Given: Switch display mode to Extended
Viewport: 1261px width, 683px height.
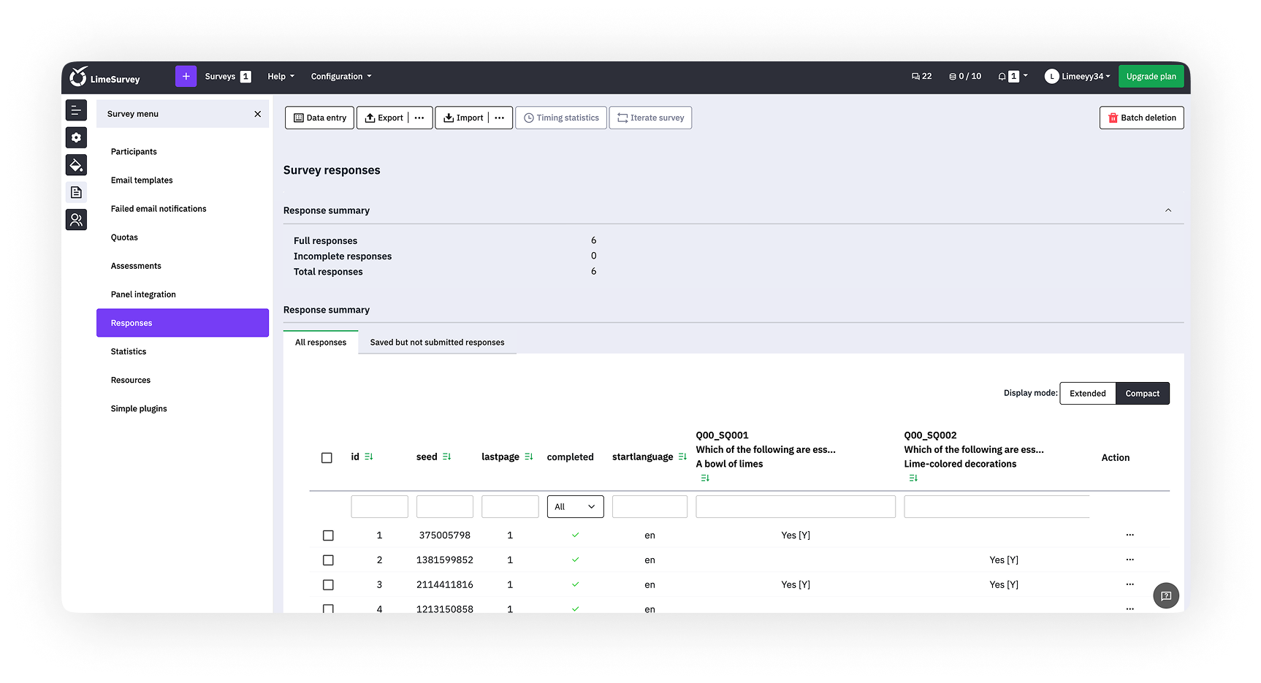Looking at the screenshot, I should [x=1087, y=394].
